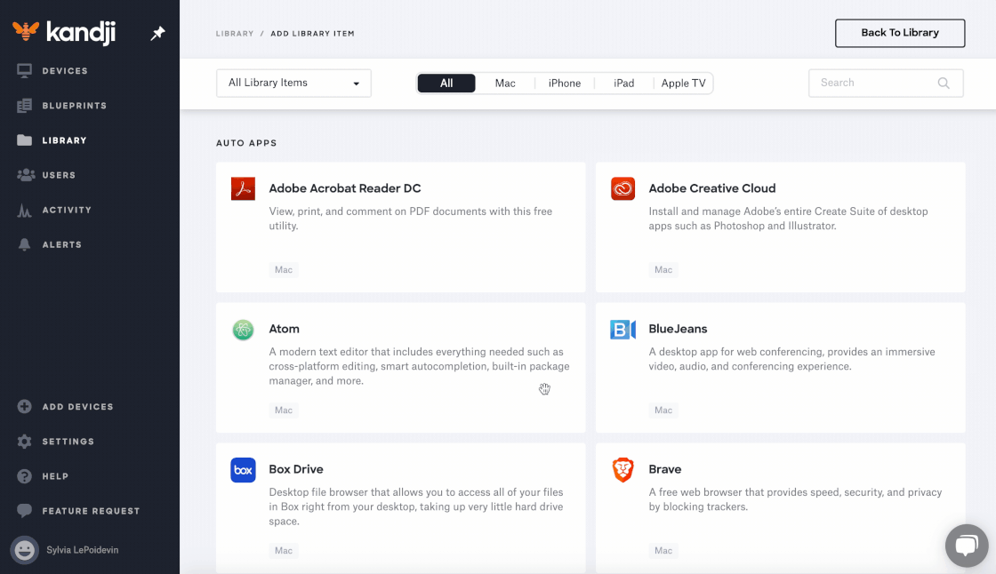Click the Kandji bee logo

tap(27, 31)
